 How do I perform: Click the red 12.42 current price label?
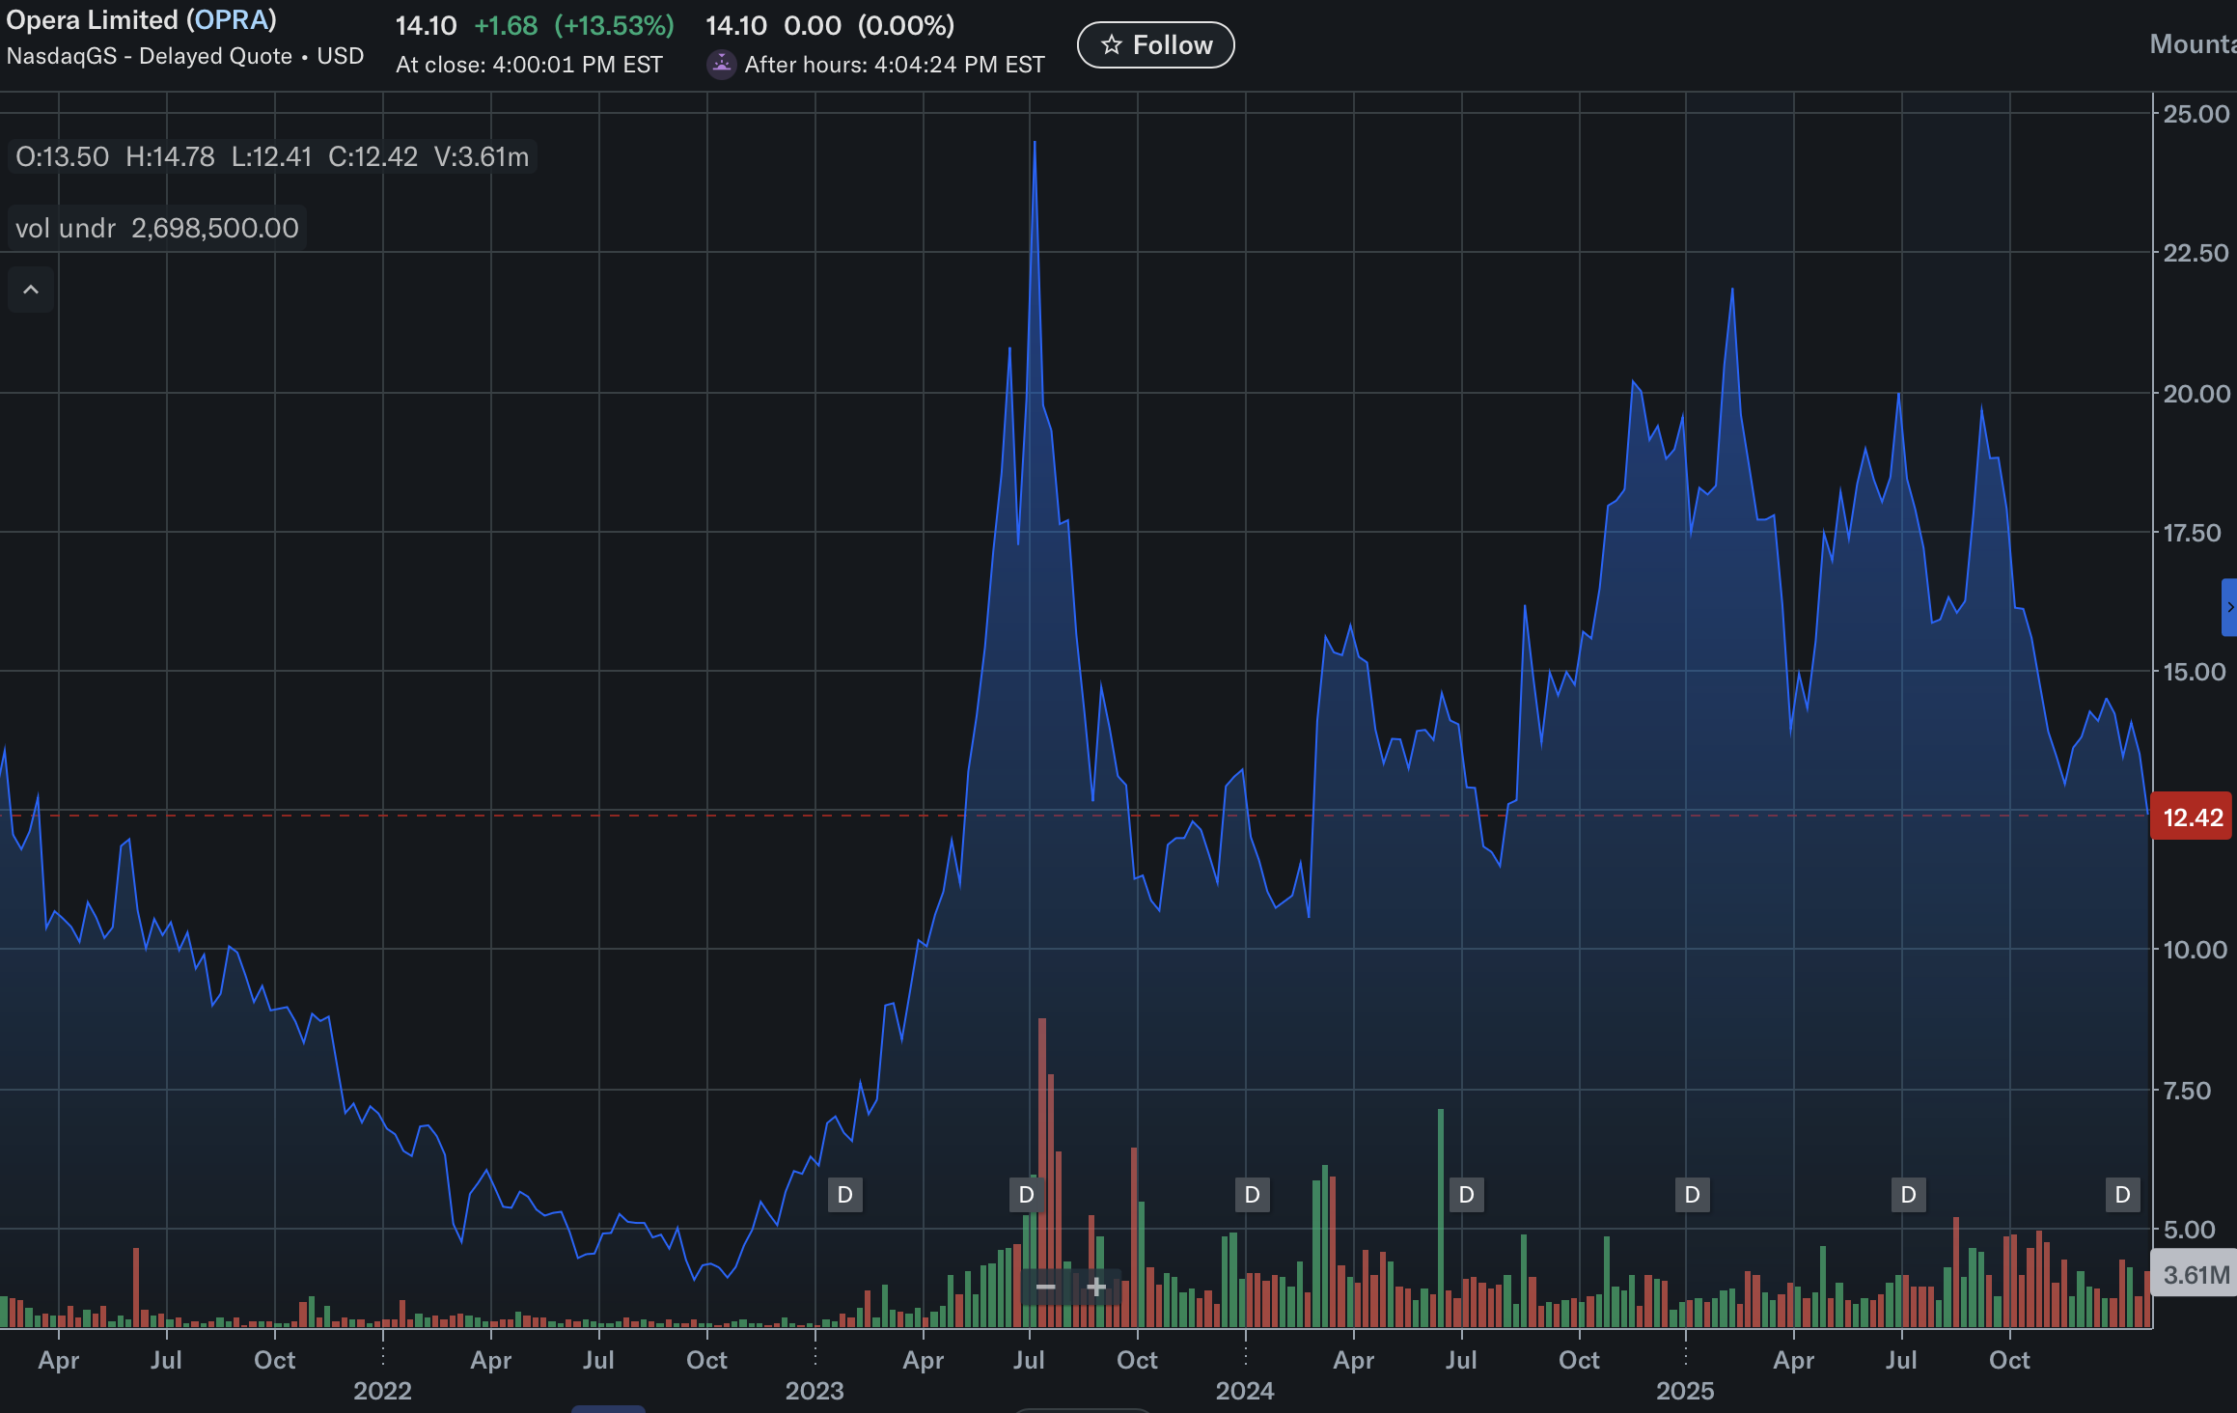pyautogui.click(x=2192, y=817)
